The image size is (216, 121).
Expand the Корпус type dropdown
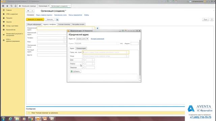coord(83,64)
